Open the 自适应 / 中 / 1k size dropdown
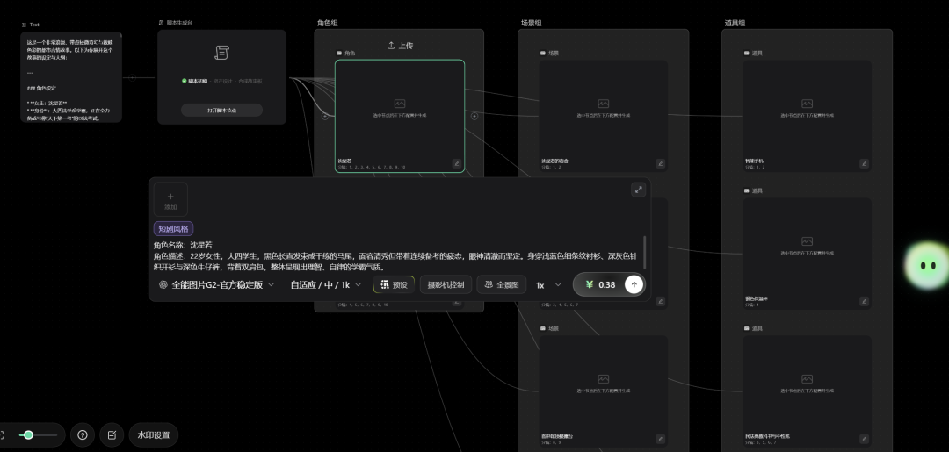 [x=326, y=284]
